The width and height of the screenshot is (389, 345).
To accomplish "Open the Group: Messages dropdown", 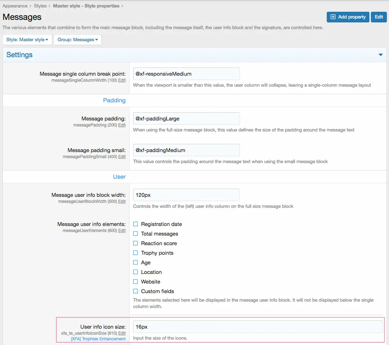I will 78,40.
